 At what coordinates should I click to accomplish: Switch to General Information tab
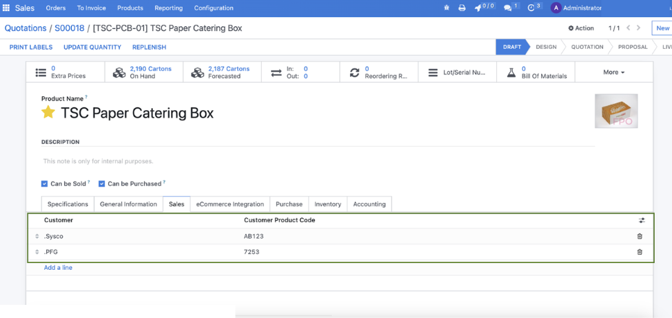tap(129, 204)
